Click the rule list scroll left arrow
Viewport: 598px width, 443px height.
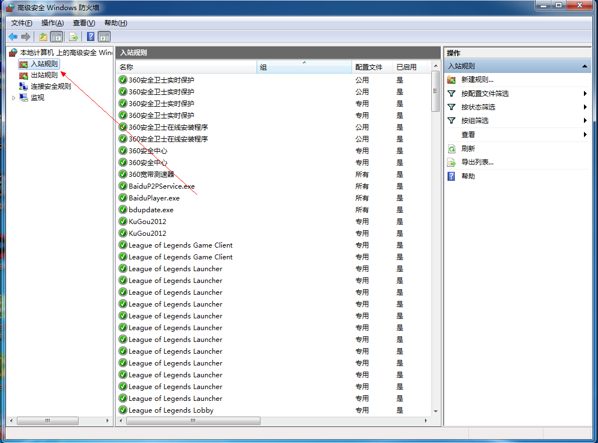click(121, 421)
